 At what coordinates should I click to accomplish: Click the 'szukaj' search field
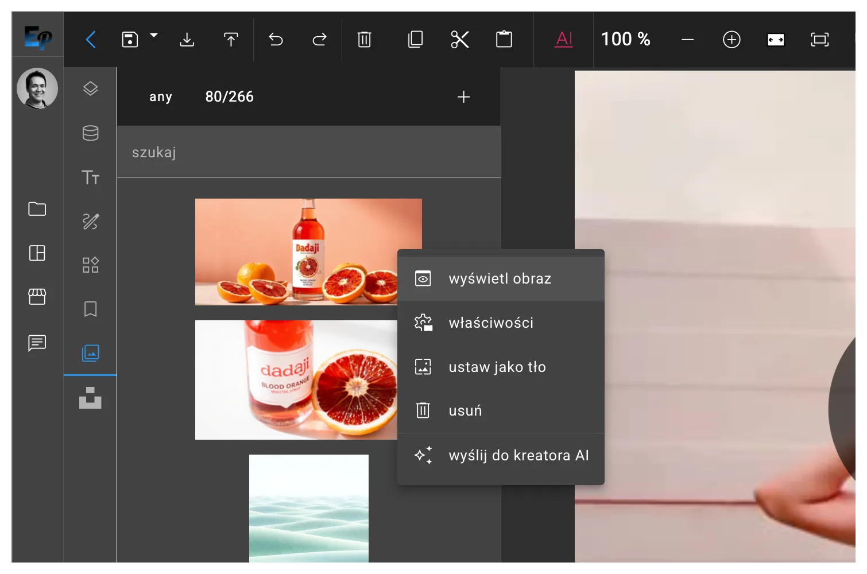point(308,152)
